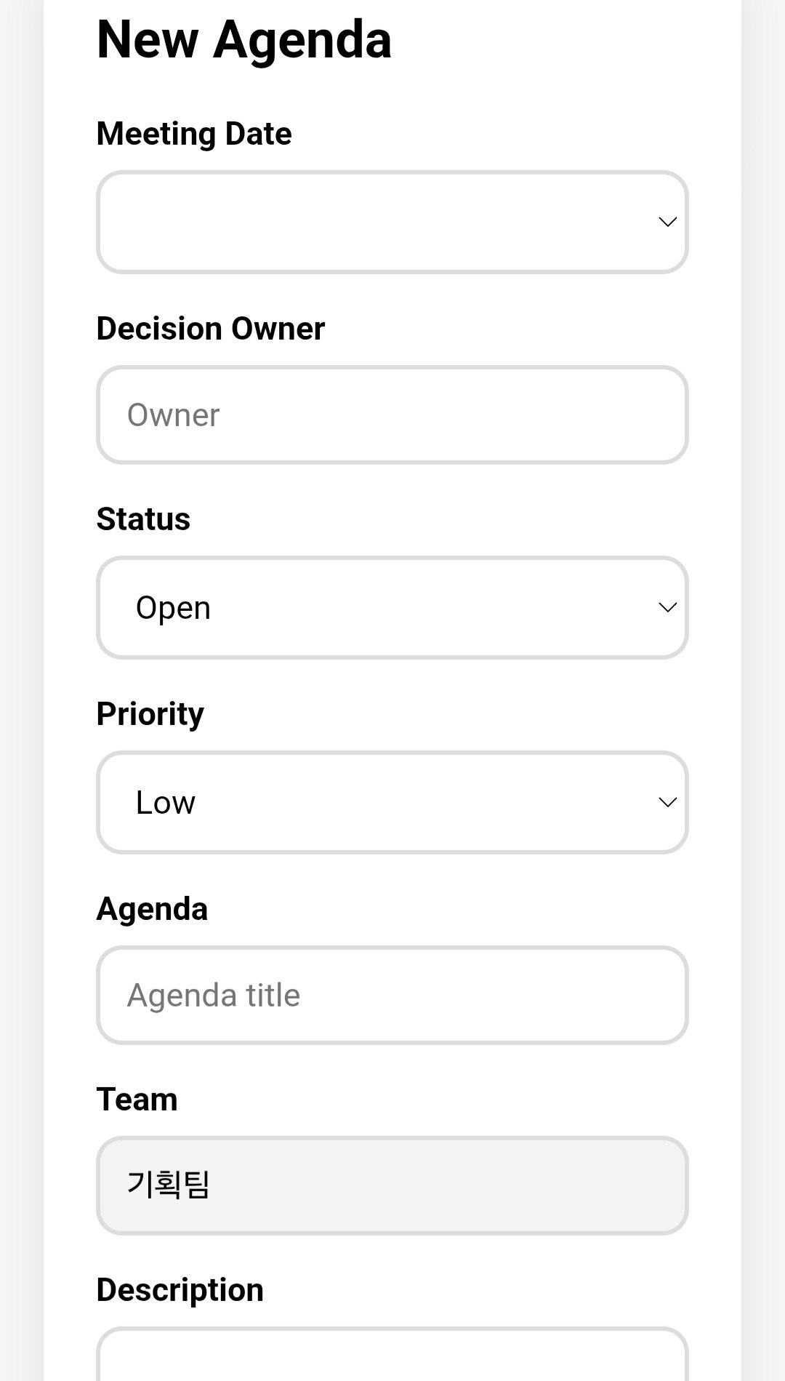Image resolution: width=785 pixels, height=1381 pixels.
Task: Click the Agenda title input box
Action: 392,994
